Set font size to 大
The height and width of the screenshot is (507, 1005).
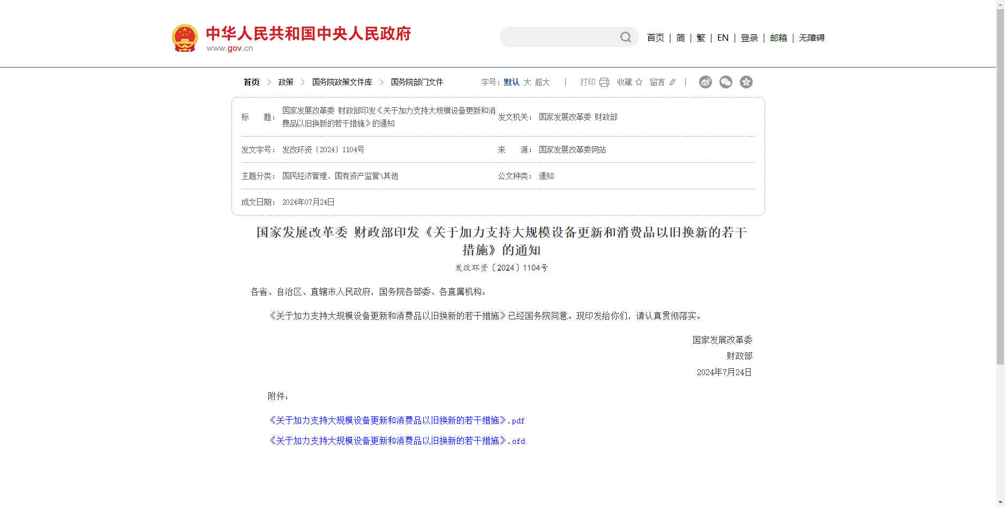click(527, 82)
